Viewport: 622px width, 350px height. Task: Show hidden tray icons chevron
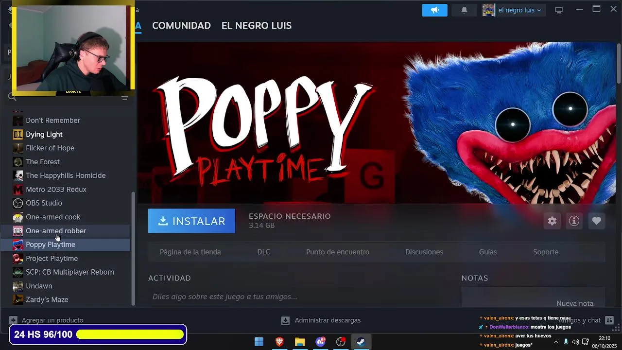(556, 342)
